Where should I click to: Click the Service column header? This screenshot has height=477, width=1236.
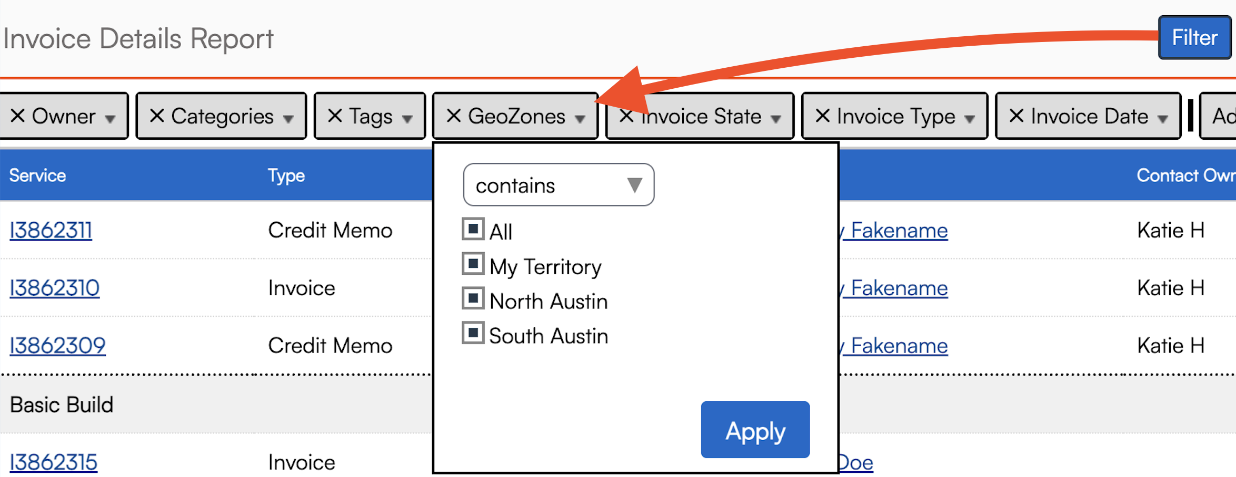click(38, 175)
